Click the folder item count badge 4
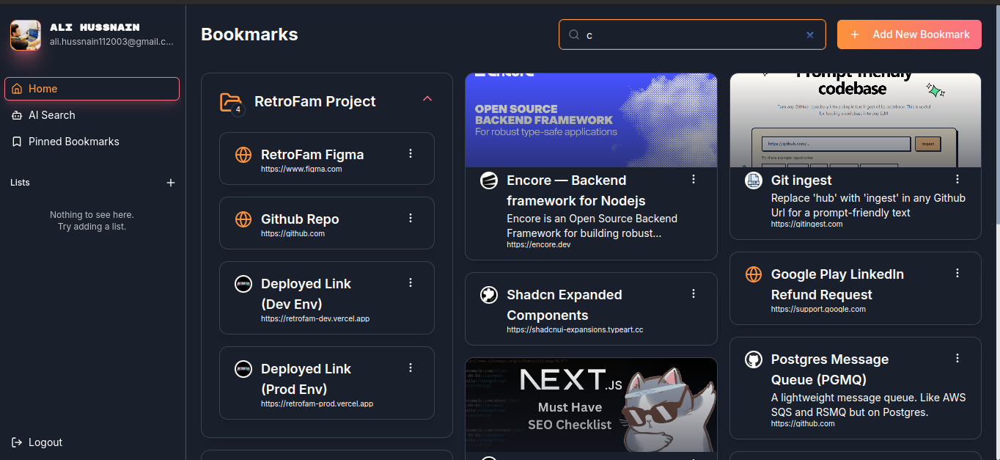This screenshot has width=1000, height=460. coord(238,110)
